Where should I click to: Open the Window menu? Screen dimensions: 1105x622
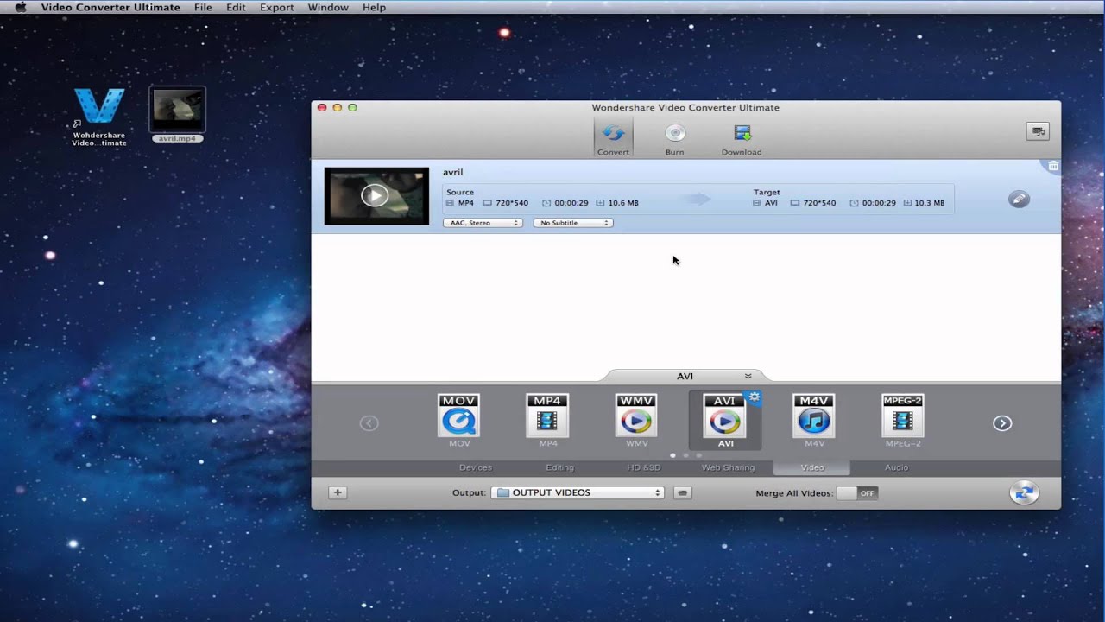pos(328,7)
